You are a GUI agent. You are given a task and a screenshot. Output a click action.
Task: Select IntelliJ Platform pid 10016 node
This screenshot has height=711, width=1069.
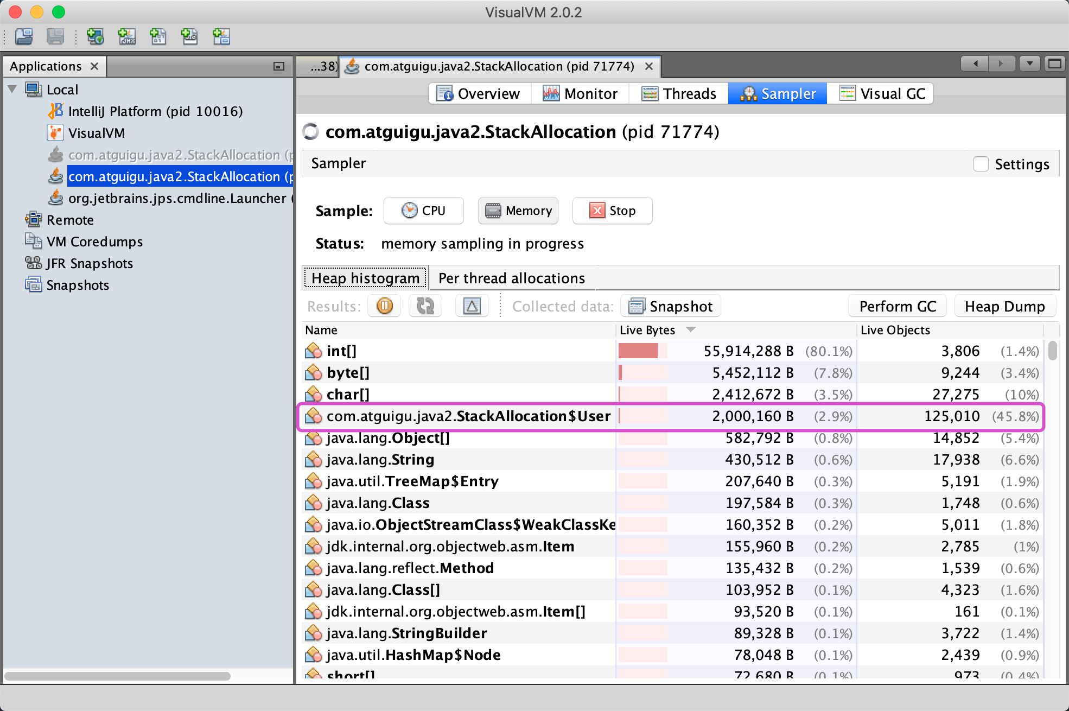point(155,111)
